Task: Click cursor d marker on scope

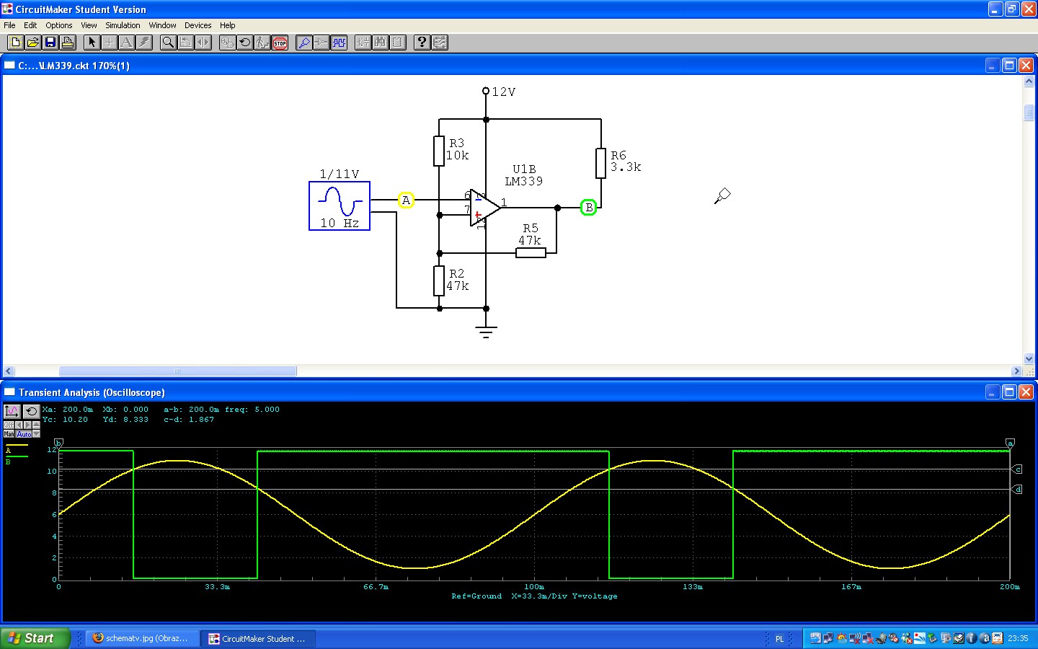Action: point(1018,490)
